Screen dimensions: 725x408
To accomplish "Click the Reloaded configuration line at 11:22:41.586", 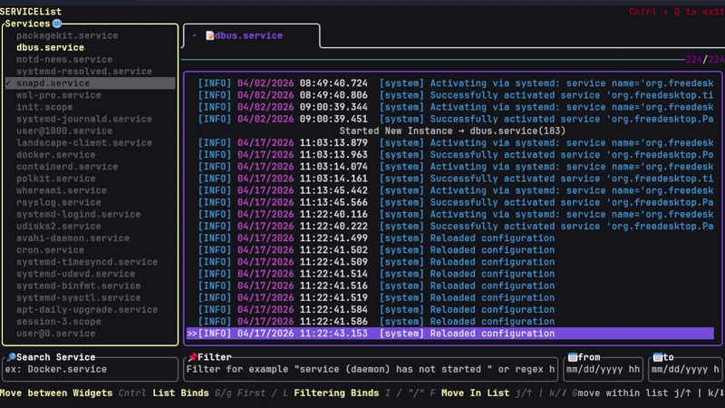I will (x=450, y=322).
